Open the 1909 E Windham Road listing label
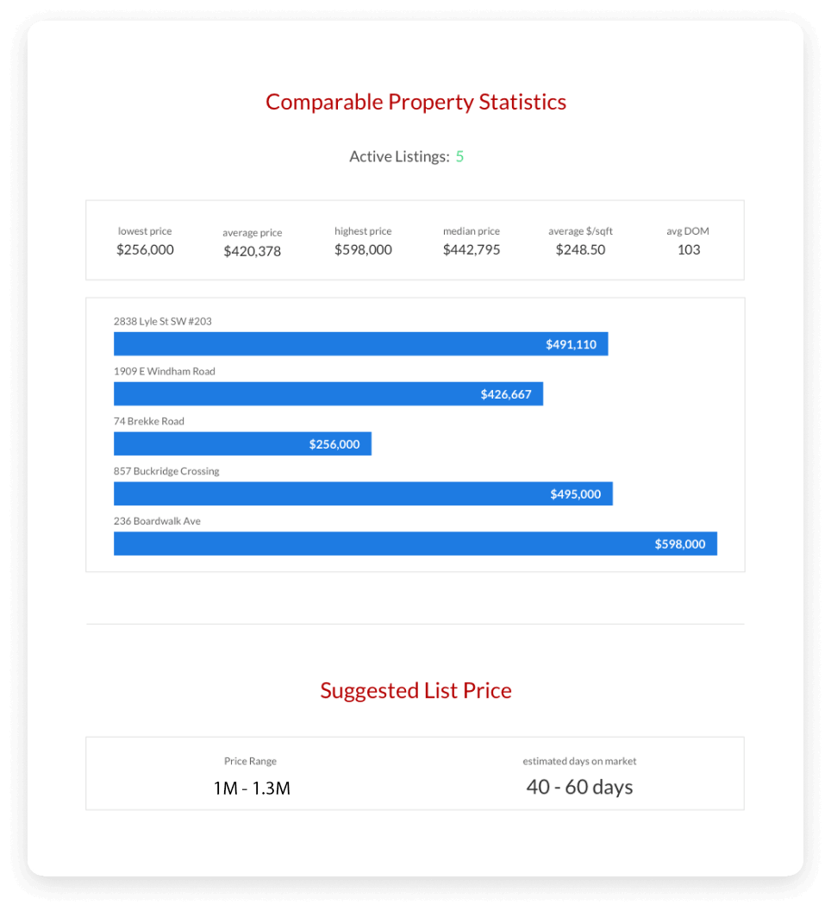Image resolution: width=831 pixels, height=911 pixels. 165,371
